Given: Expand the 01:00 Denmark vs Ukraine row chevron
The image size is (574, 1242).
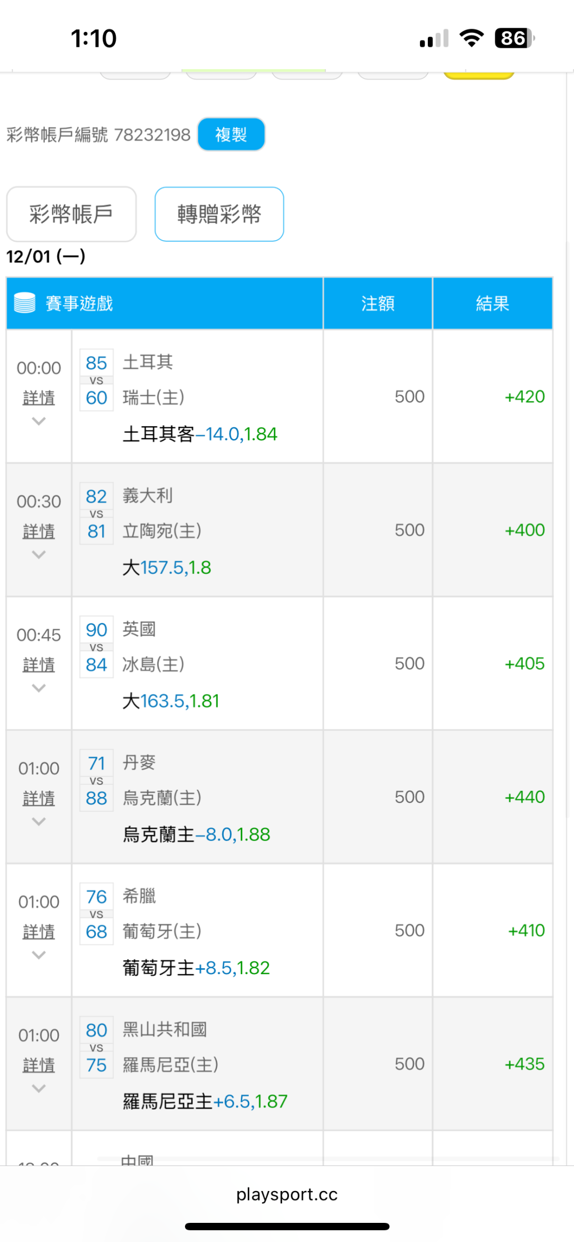Looking at the screenshot, I should (x=39, y=822).
